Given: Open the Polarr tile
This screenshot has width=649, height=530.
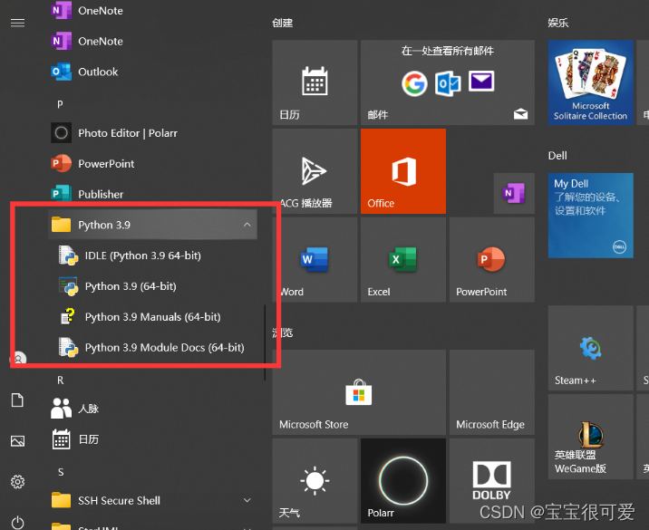Looking at the screenshot, I should pos(403,481).
